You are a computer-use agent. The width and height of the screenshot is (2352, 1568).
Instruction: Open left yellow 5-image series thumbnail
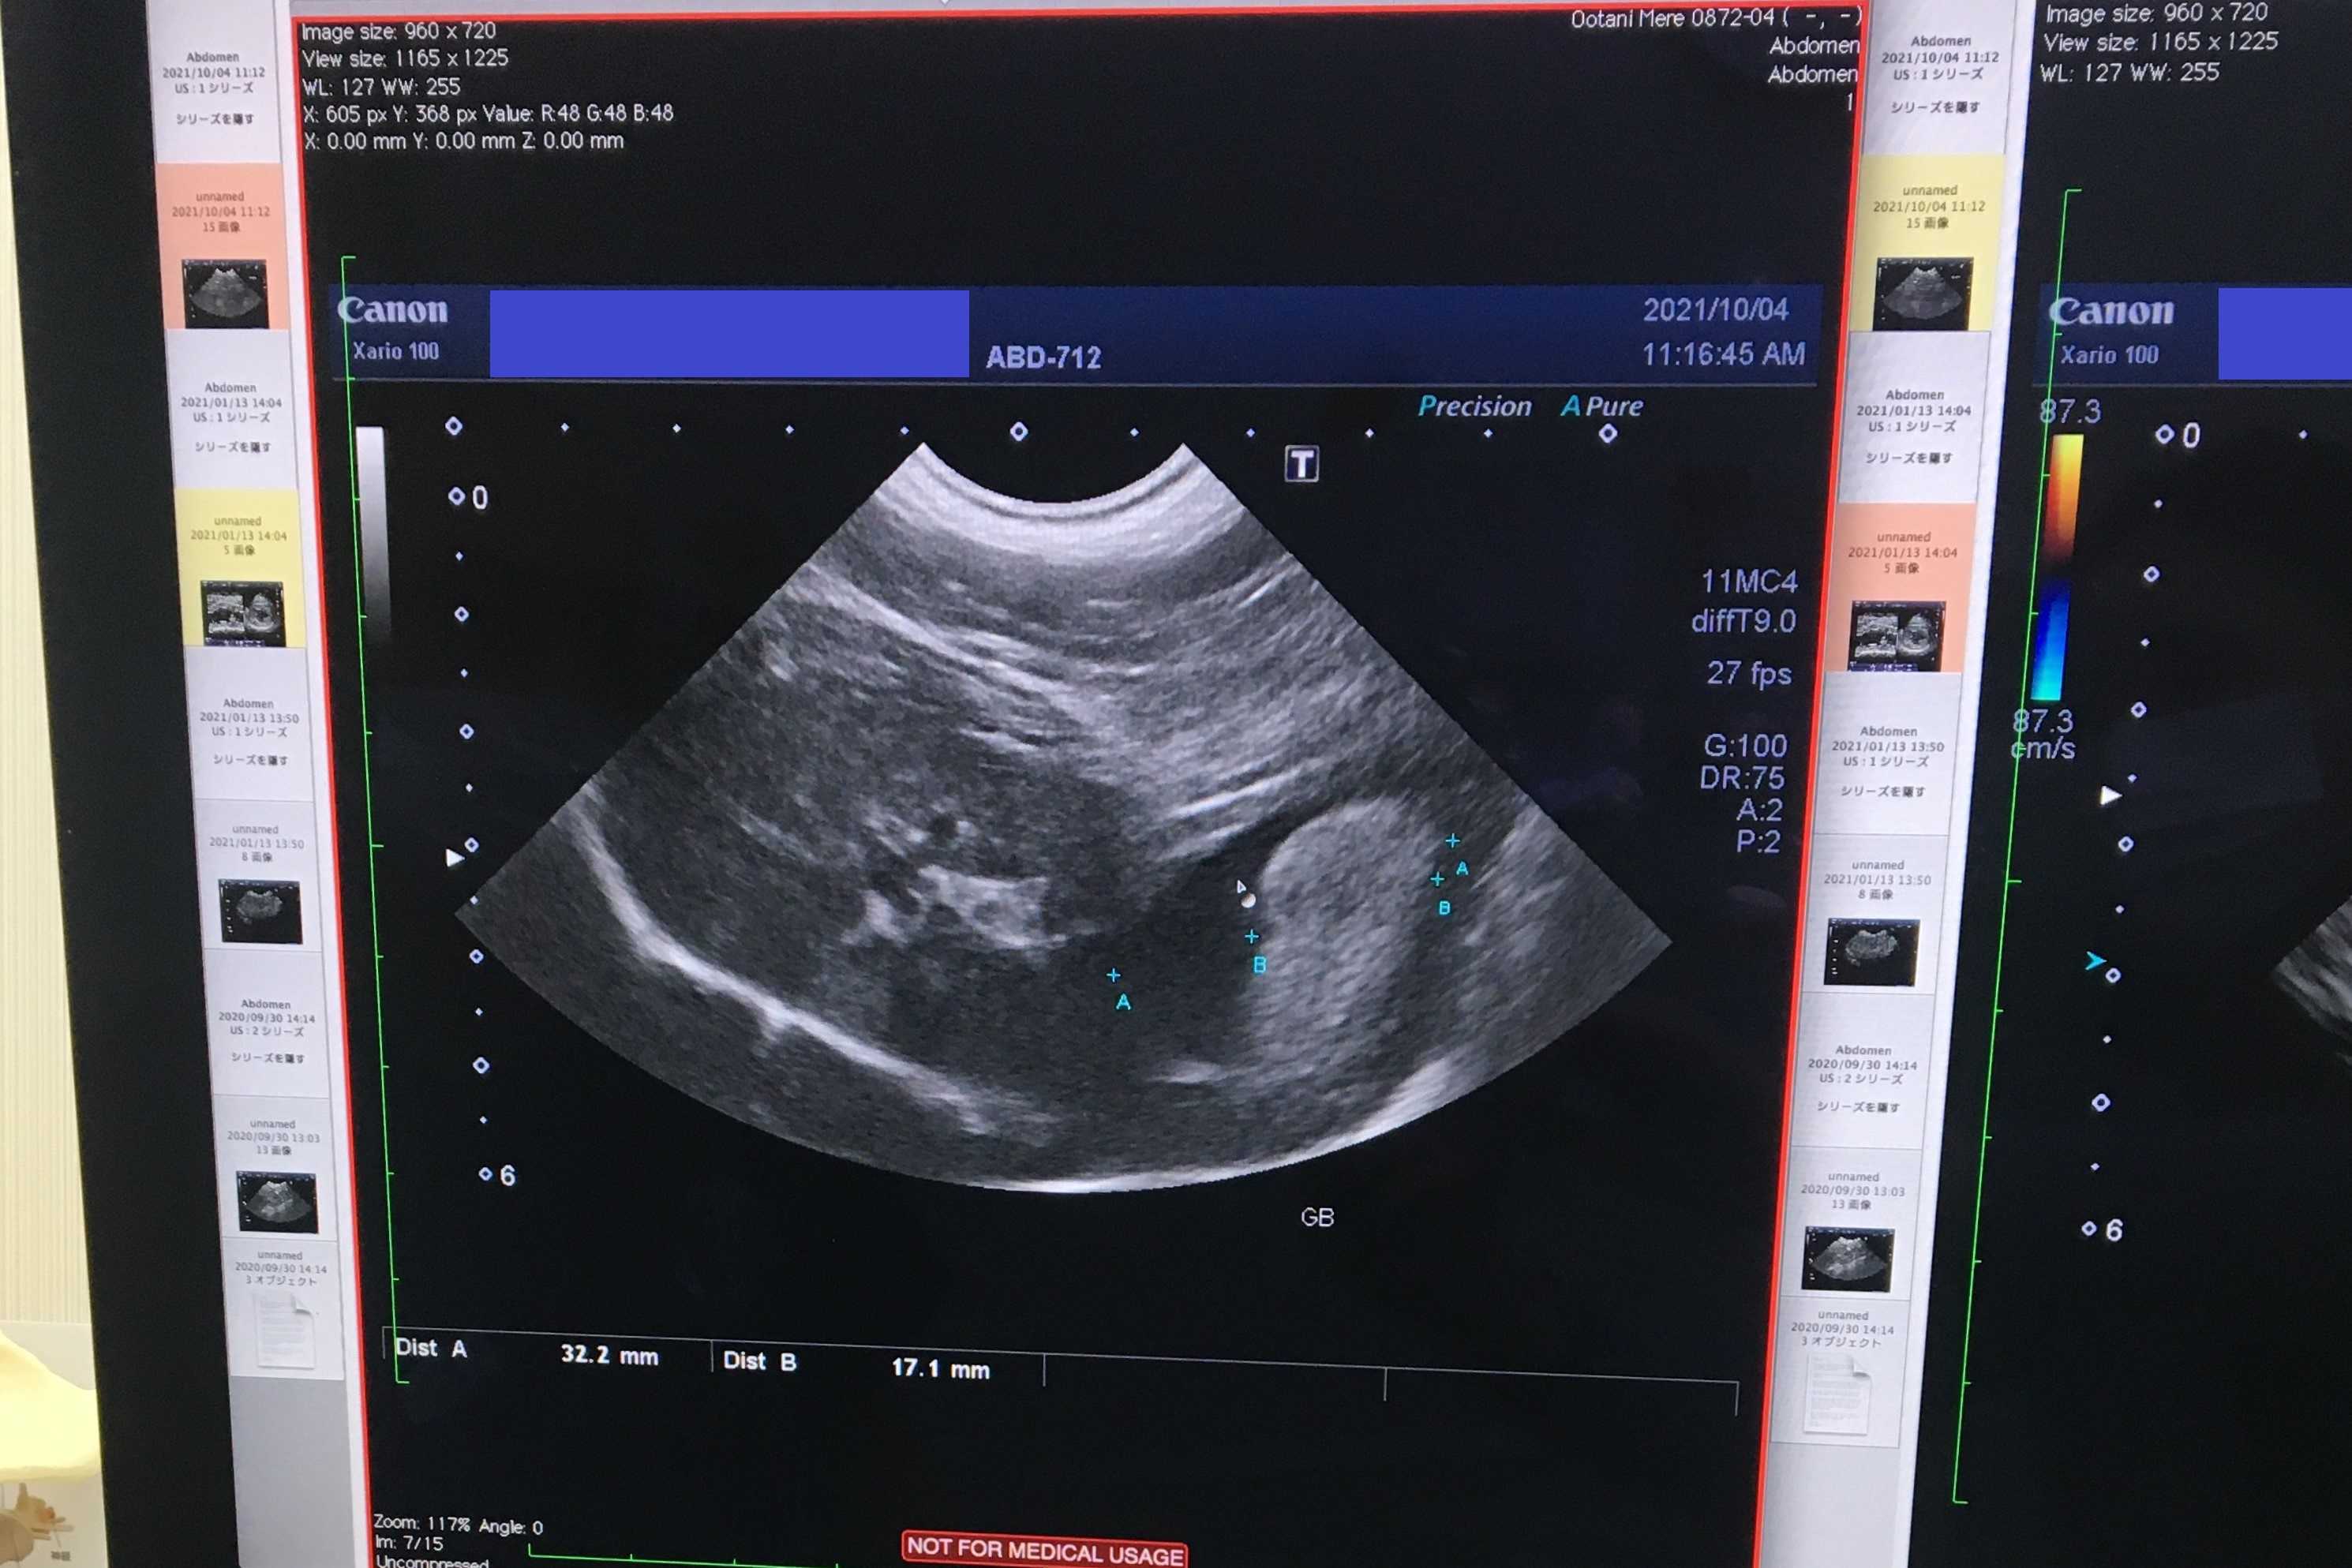point(244,614)
